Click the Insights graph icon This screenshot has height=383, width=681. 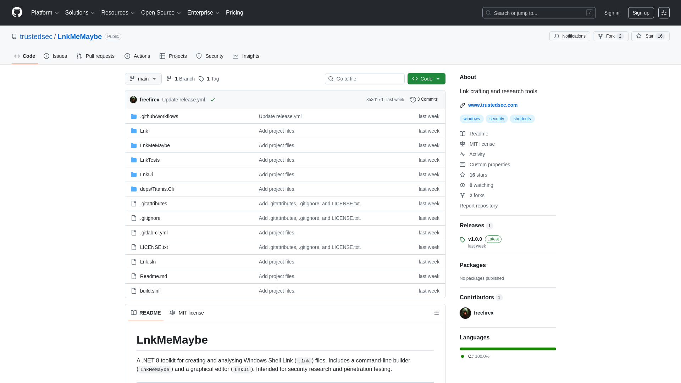(x=236, y=56)
